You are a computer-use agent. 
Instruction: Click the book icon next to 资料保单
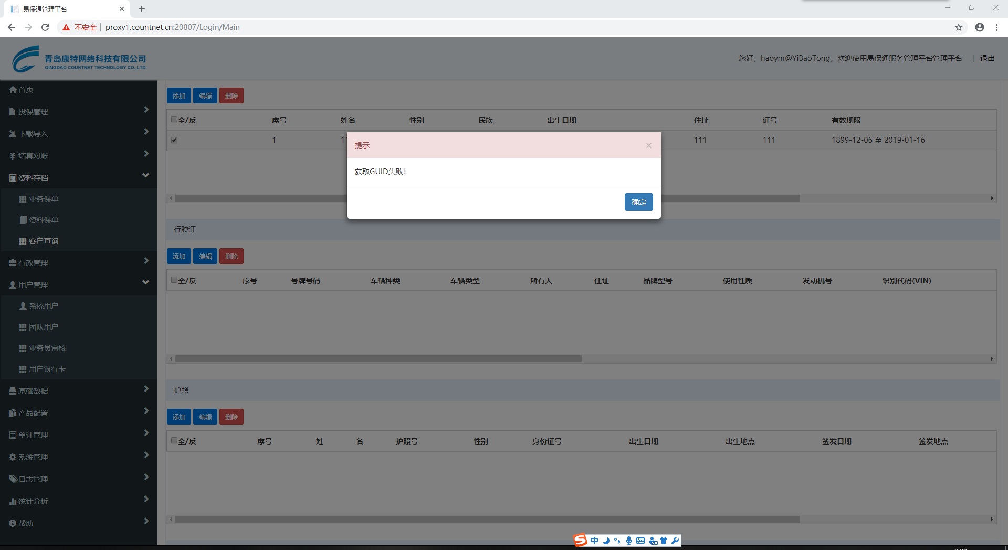23,220
